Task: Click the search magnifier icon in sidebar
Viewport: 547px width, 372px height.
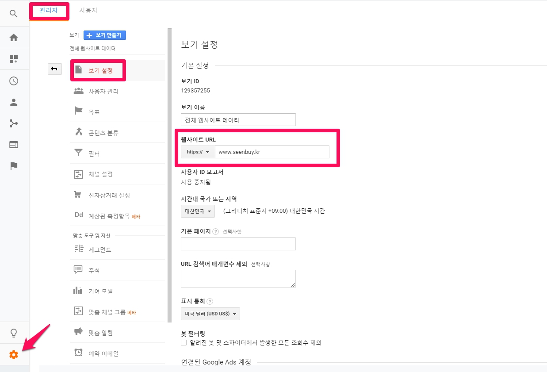Action: coord(14,14)
